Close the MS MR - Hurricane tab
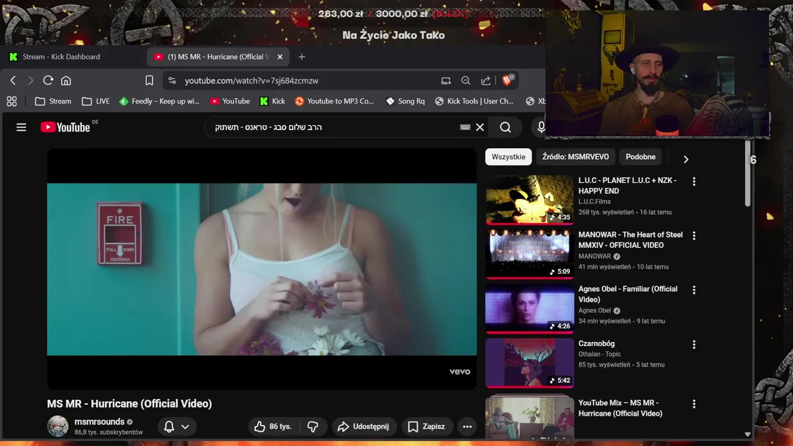The image size is (793, 446). 279,56
